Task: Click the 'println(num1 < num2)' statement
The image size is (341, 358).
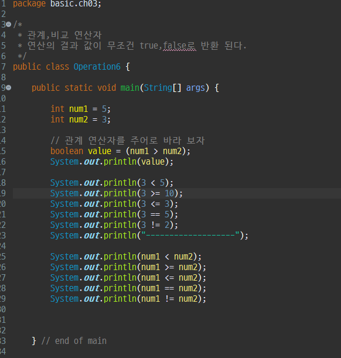Action: 126,257
